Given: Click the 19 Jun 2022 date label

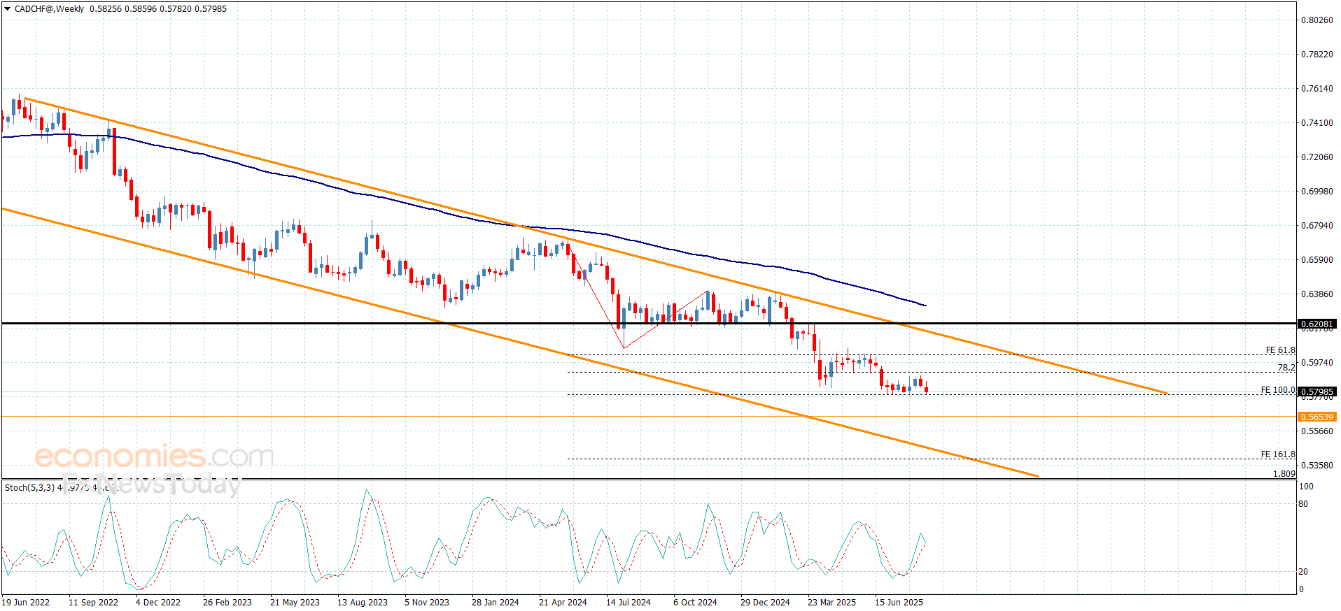Looking at the screenshot, I should [x=26, y=603].
